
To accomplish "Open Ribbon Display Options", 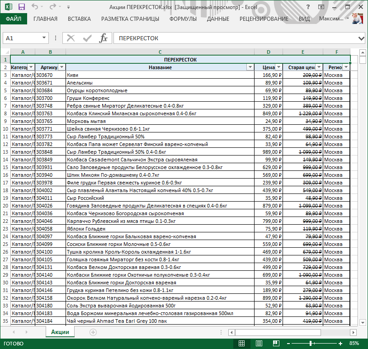I will tap(321, 7).
